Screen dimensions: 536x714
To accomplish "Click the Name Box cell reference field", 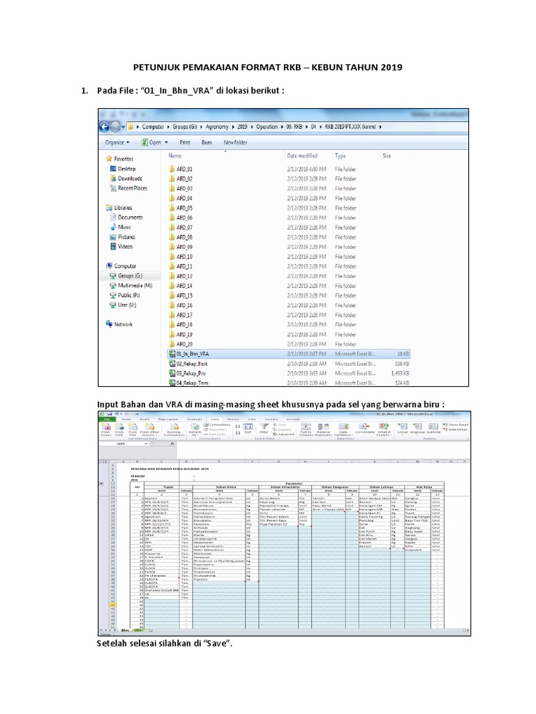I will click(x=120, y=443).
